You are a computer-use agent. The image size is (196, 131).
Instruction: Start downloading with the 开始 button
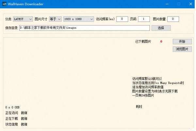click(x=182, y=41)
